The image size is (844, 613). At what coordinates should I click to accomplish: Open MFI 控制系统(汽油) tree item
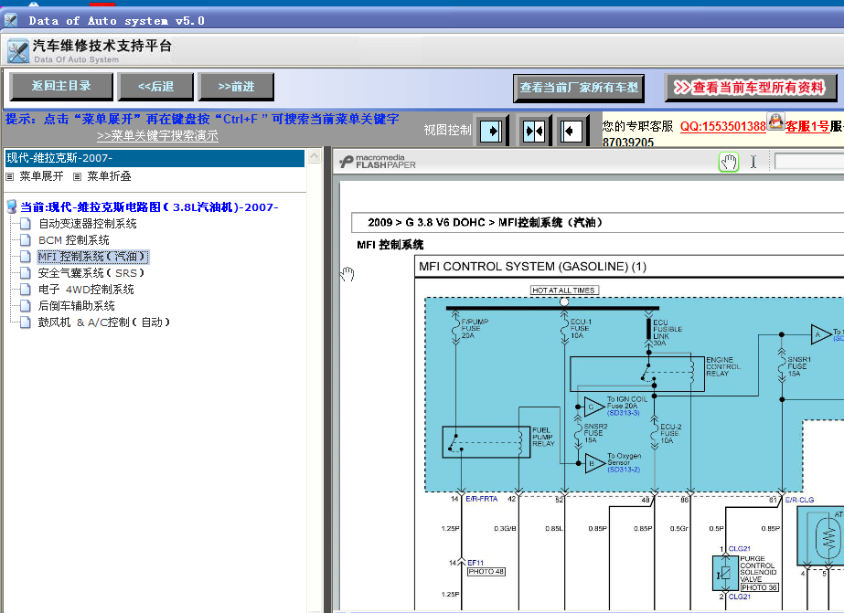pos(92,257)
